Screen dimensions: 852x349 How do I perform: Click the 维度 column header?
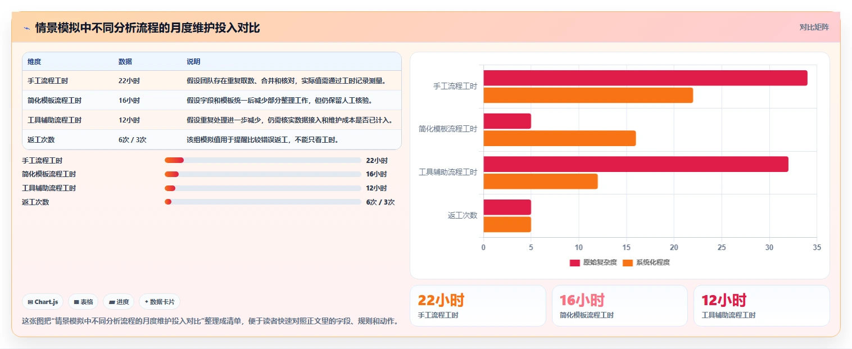point(34,62)
